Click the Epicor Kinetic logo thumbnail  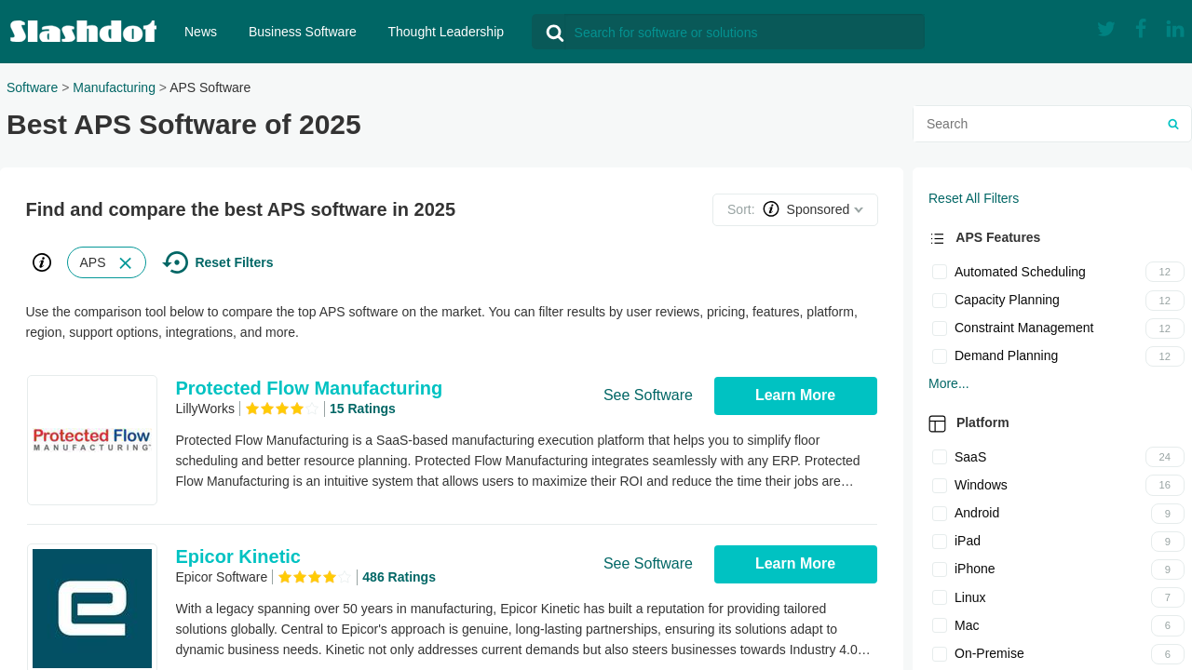tap(92, 608)
